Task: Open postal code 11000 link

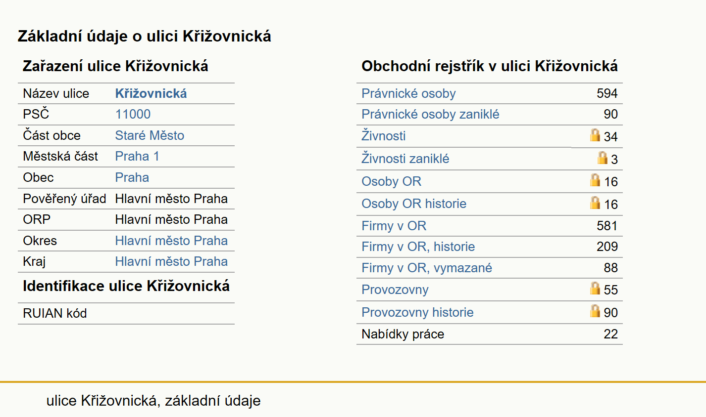Action: (x=133, y=114)
